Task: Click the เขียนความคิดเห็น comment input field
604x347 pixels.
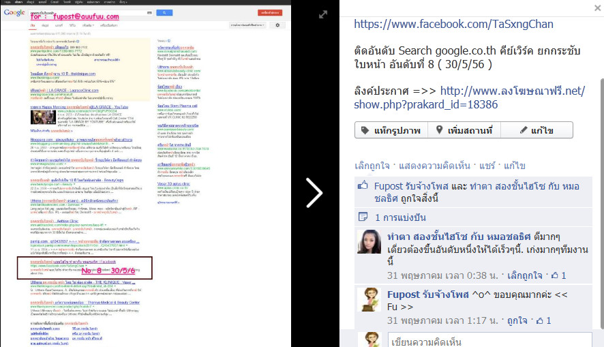Action: pos(489,340)
